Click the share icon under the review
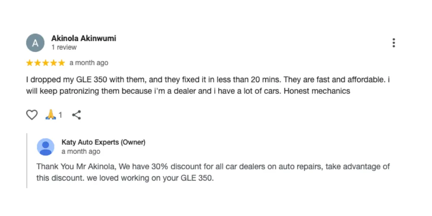Viewport: 432px width, 216px height. coord(76,115)
